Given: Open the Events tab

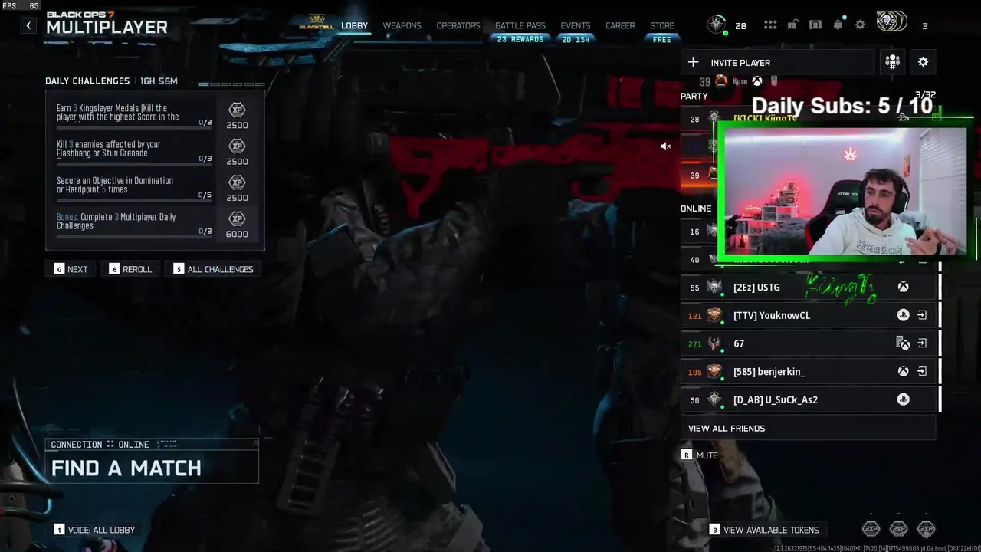Looking at the screenshot, I should (x=576, y=25).
